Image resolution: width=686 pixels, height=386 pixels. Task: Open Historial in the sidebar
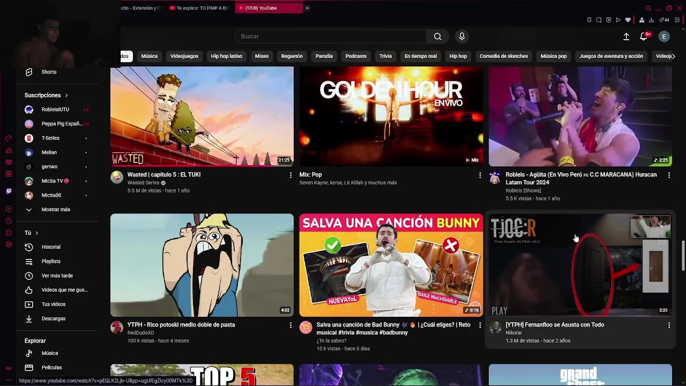pos(58,247)
